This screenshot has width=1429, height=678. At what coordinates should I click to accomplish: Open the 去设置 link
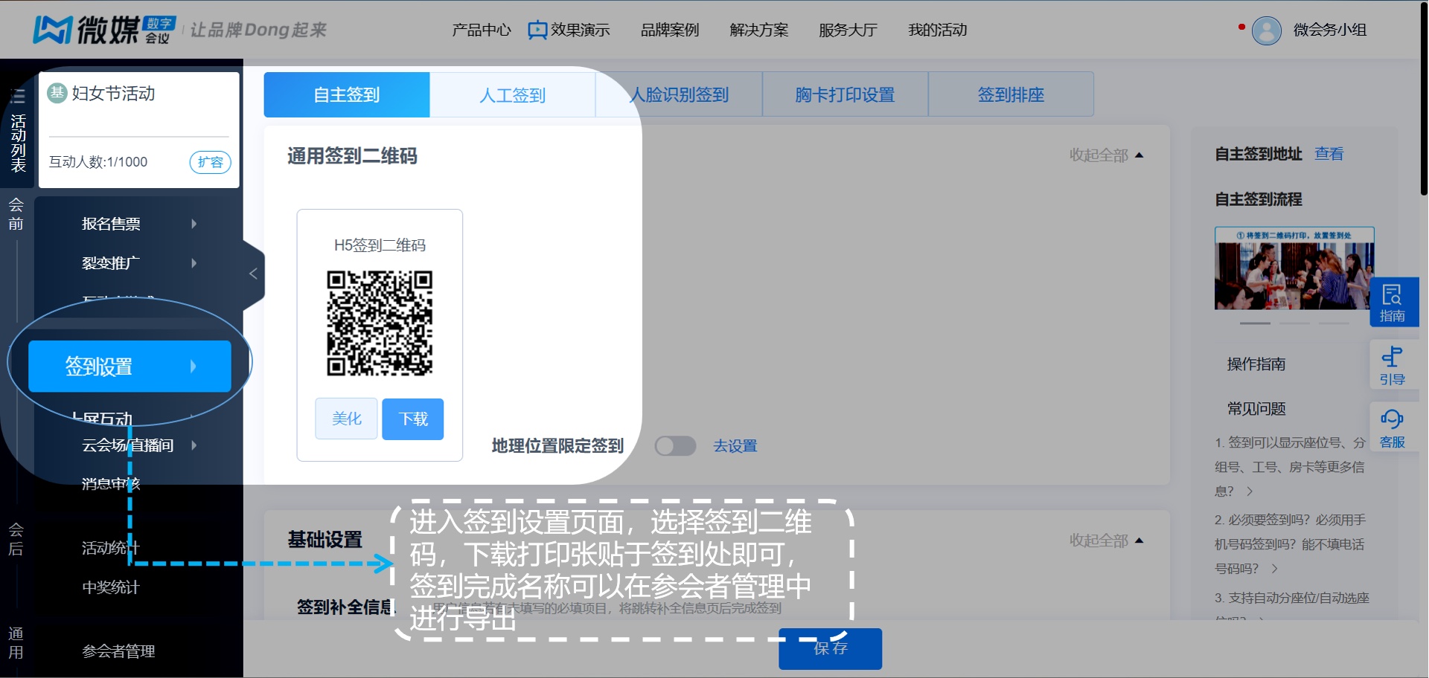point(735,446)
